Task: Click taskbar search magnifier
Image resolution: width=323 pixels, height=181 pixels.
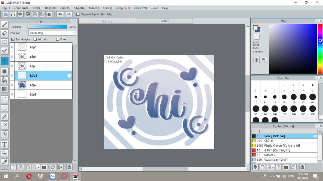Action: point(17,176)
